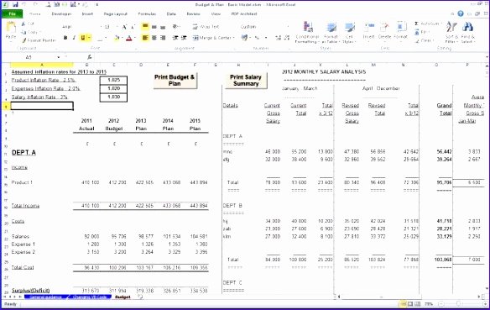
Task: Switch to the Developer ribbon tab
Action: pyautogui.click(x=61, y=13)
